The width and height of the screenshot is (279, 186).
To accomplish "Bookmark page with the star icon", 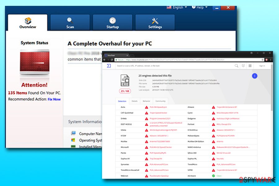I will 263,60.
